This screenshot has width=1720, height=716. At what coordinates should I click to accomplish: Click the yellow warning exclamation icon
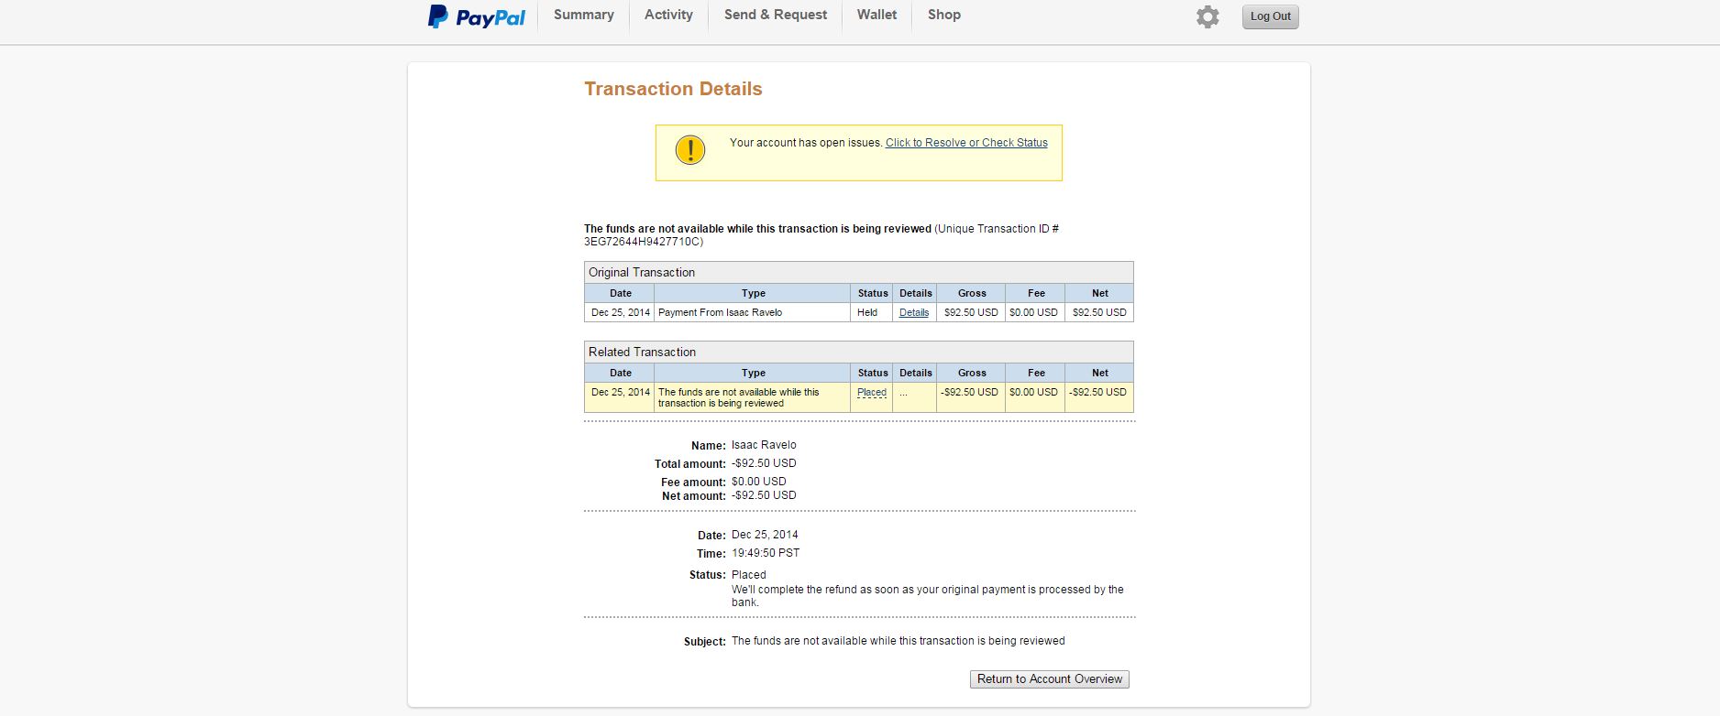point(689,150)
